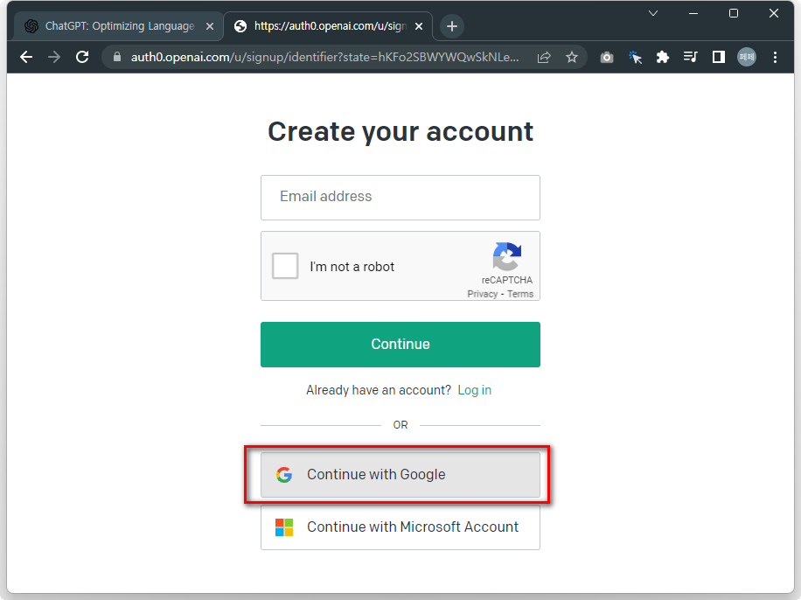Close the ChatGPT tab
The width and height of the screenshot is (801, 600).
tap(210, 26)
